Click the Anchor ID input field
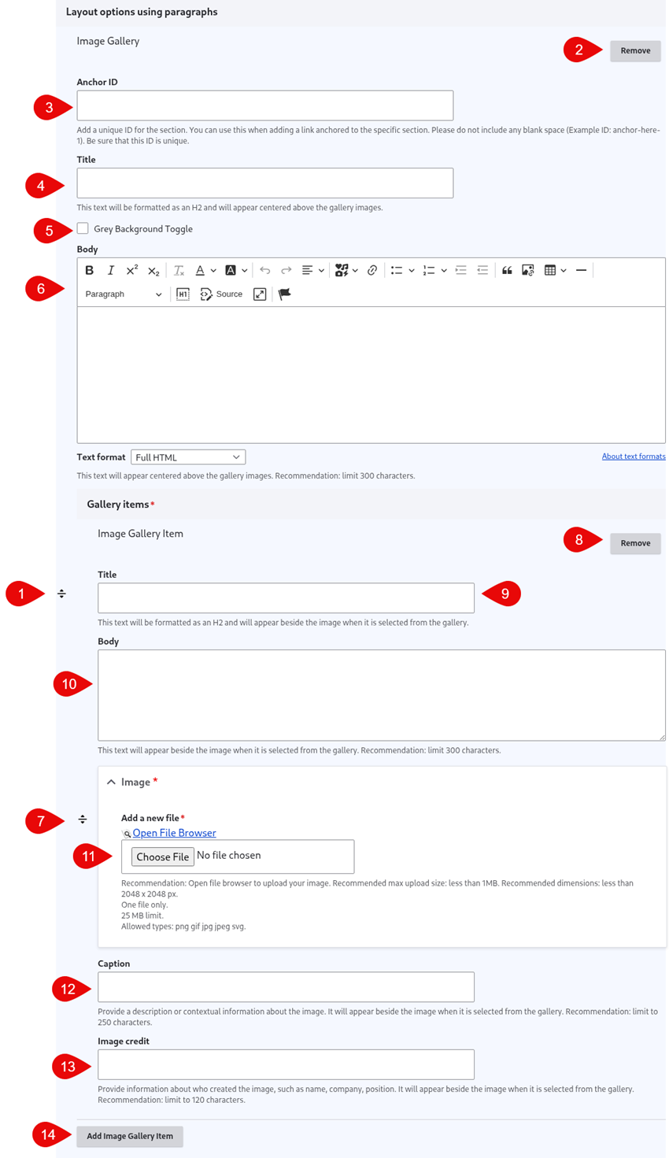 [x=265, y=105]
